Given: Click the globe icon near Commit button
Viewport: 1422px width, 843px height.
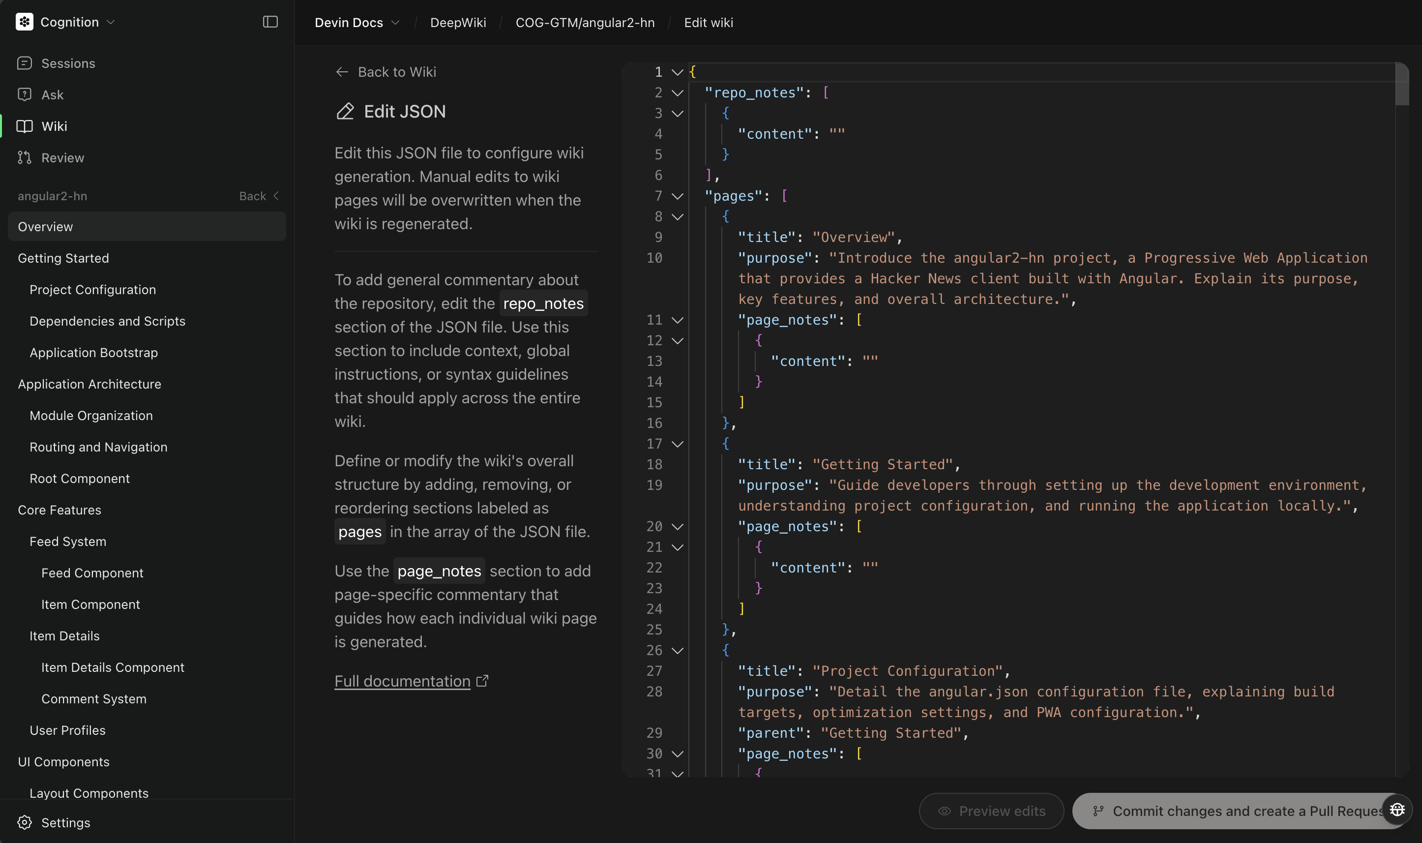Looking at the screenshot, I should click(x=1396, y=810).
